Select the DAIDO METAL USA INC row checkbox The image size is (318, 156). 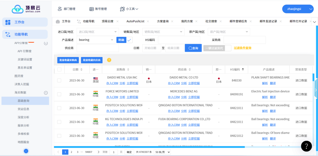(x=59, y=81)
